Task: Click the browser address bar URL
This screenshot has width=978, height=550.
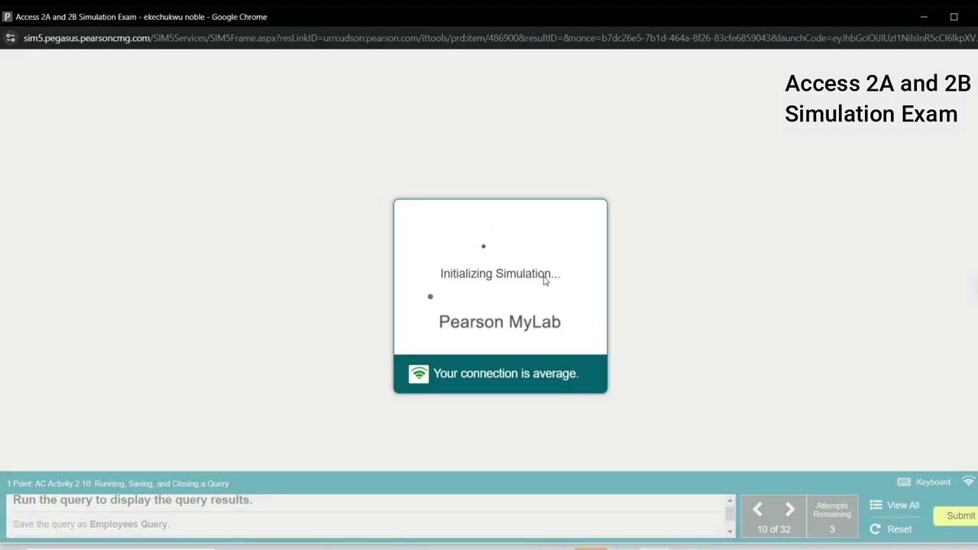Action: pyautogui.click(x=499, y=38)
